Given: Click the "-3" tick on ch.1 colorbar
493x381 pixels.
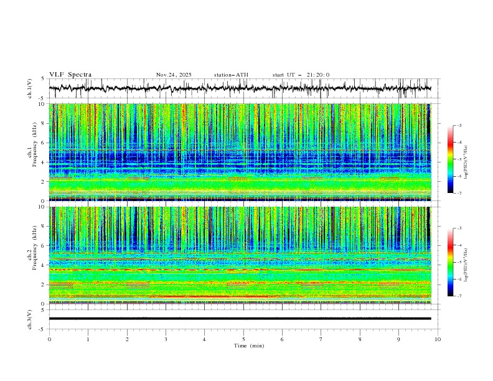Looking at the screenshot, I should point(459,125).
